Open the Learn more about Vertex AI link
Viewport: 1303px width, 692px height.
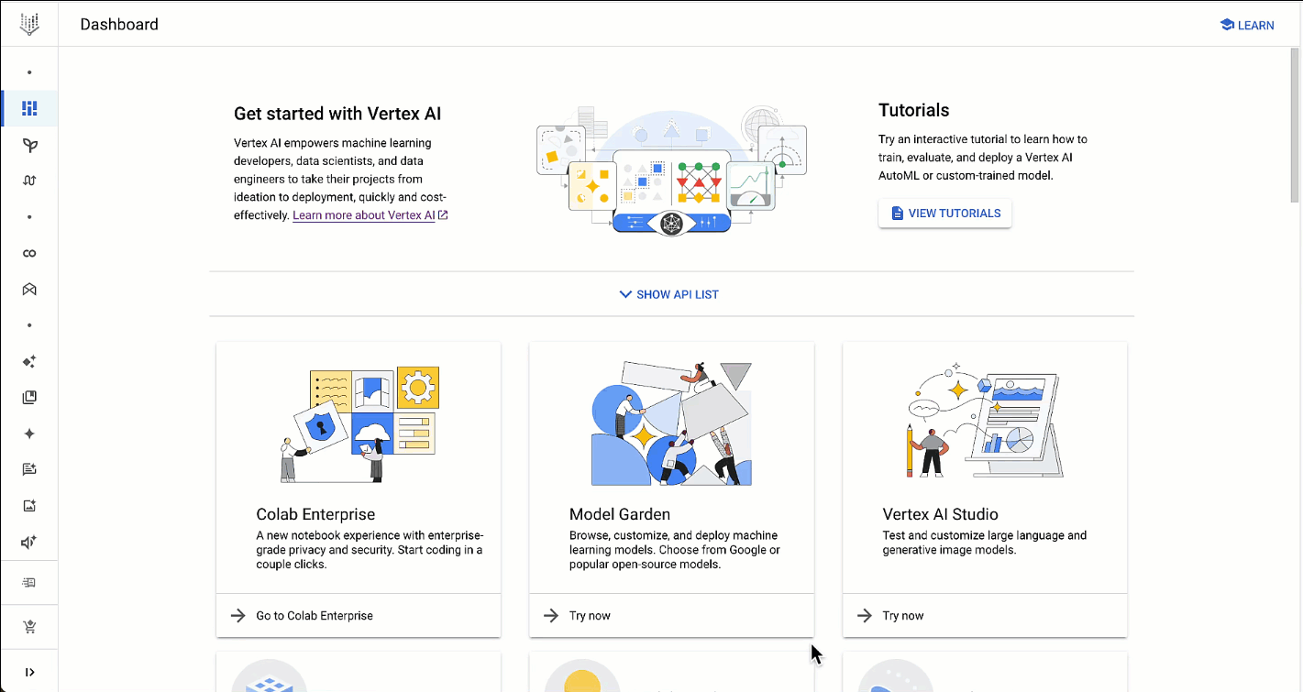[363, 214]
